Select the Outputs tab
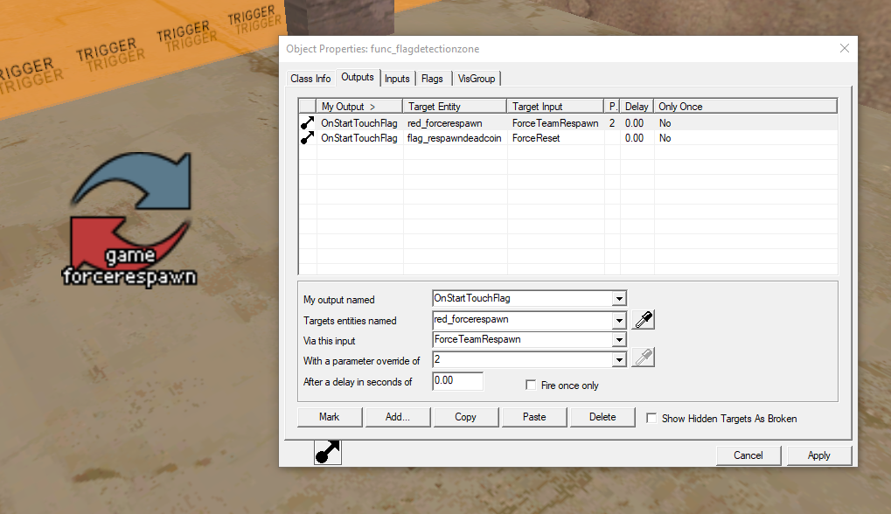Image resolution: width=891 pixels, height=514 pixels. [358, 77]
